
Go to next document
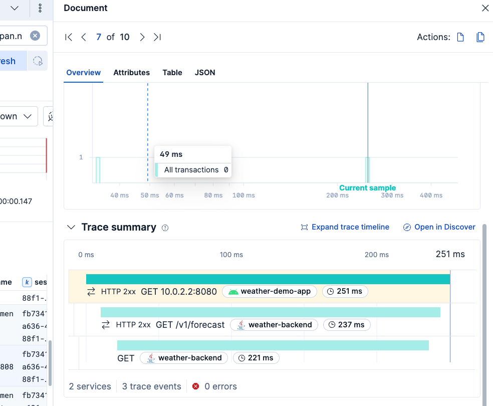click(x=142, y=37)
